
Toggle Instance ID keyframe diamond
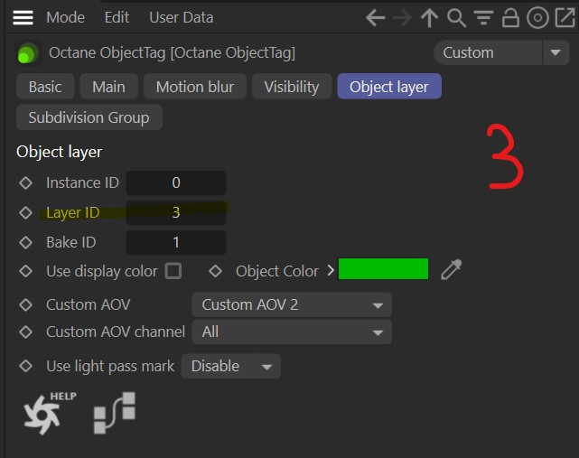click(26, 182)
